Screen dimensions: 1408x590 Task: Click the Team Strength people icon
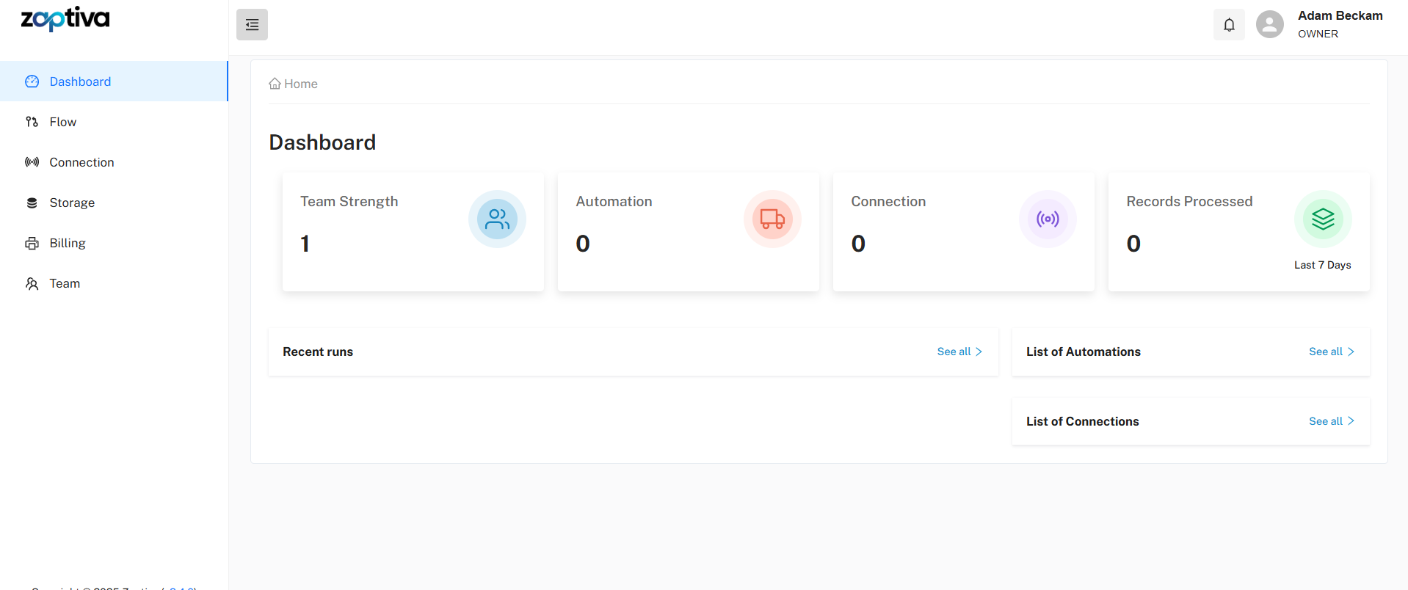497,219
